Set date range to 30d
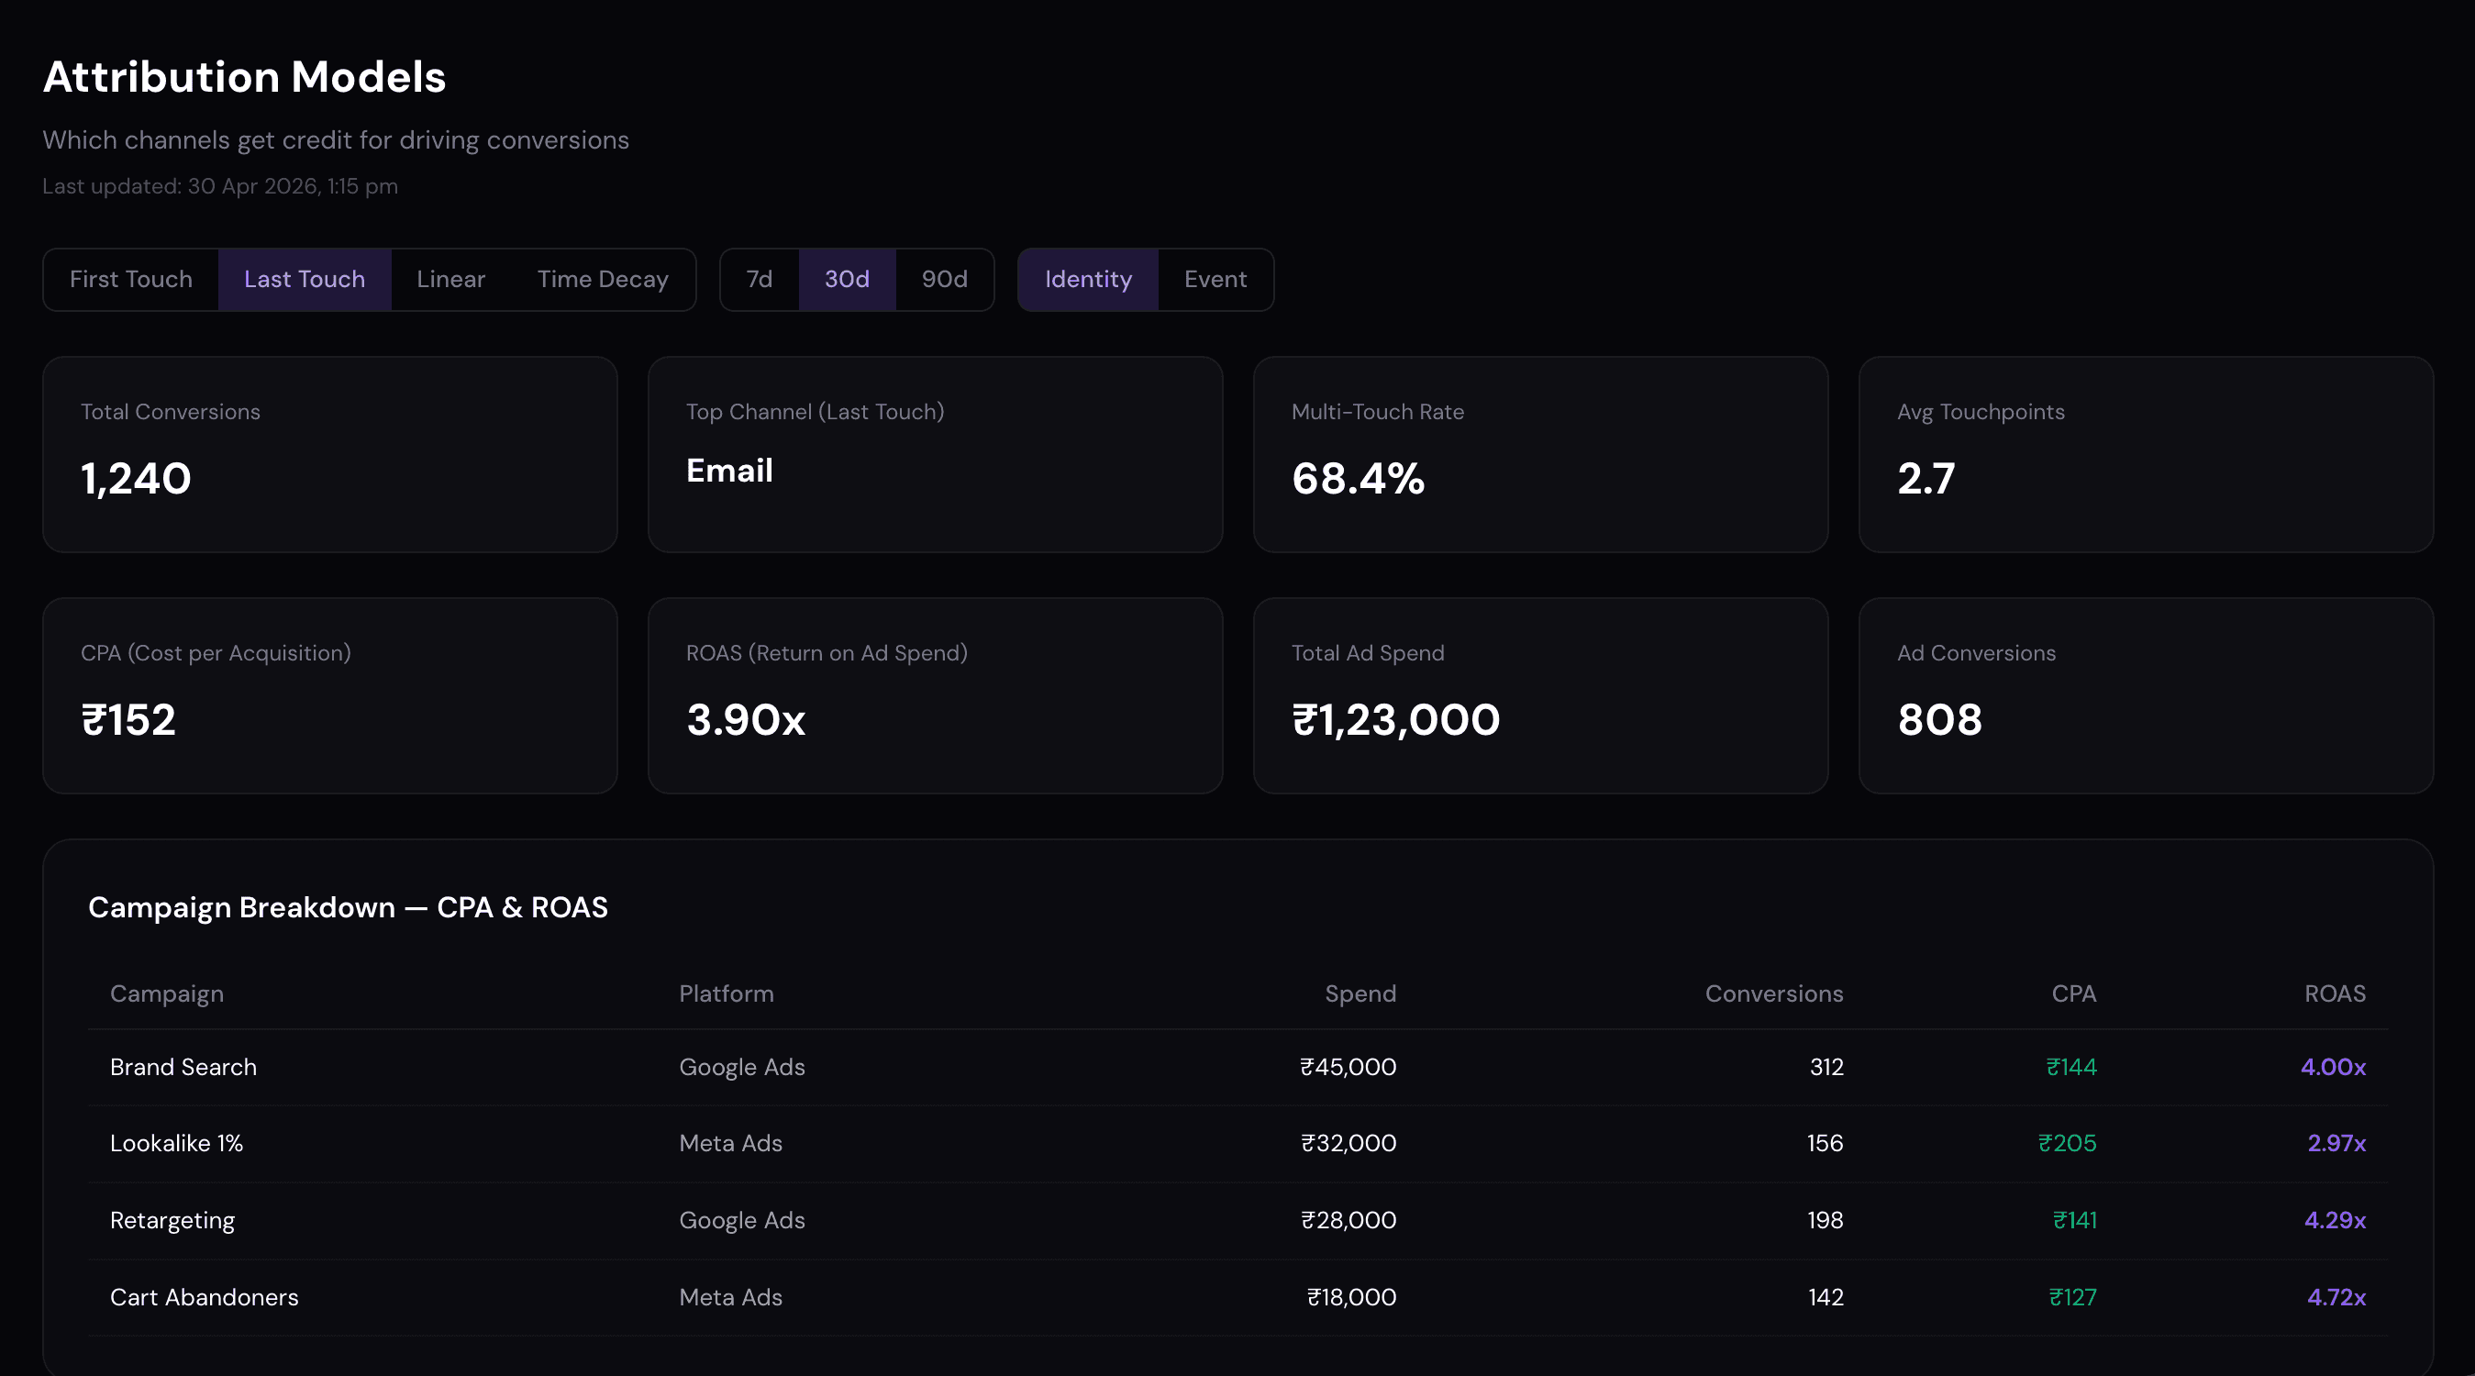 [847, 280]
